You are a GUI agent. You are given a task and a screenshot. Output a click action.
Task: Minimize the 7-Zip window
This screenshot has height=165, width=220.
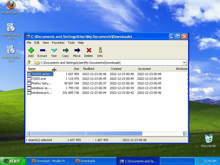point(172,37)
